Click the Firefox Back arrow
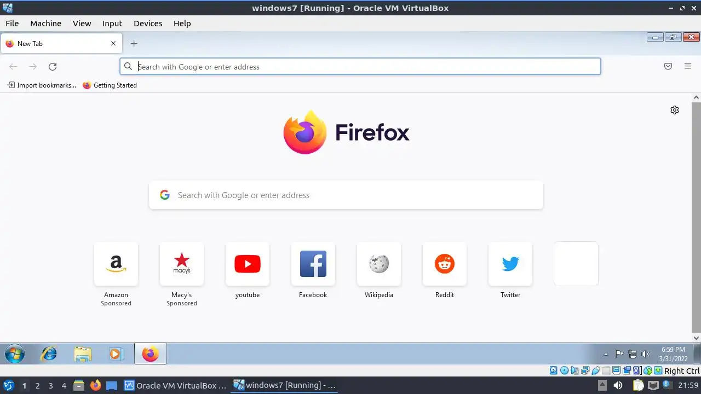701x394 pixels. pos(13,67)
